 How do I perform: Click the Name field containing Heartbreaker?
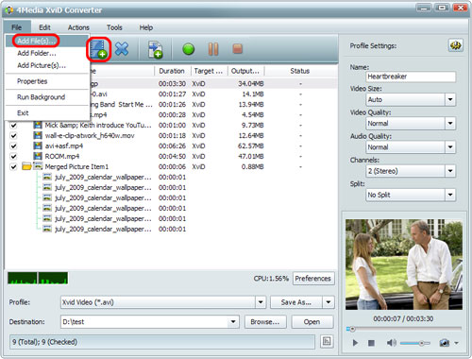pos(411,77)
